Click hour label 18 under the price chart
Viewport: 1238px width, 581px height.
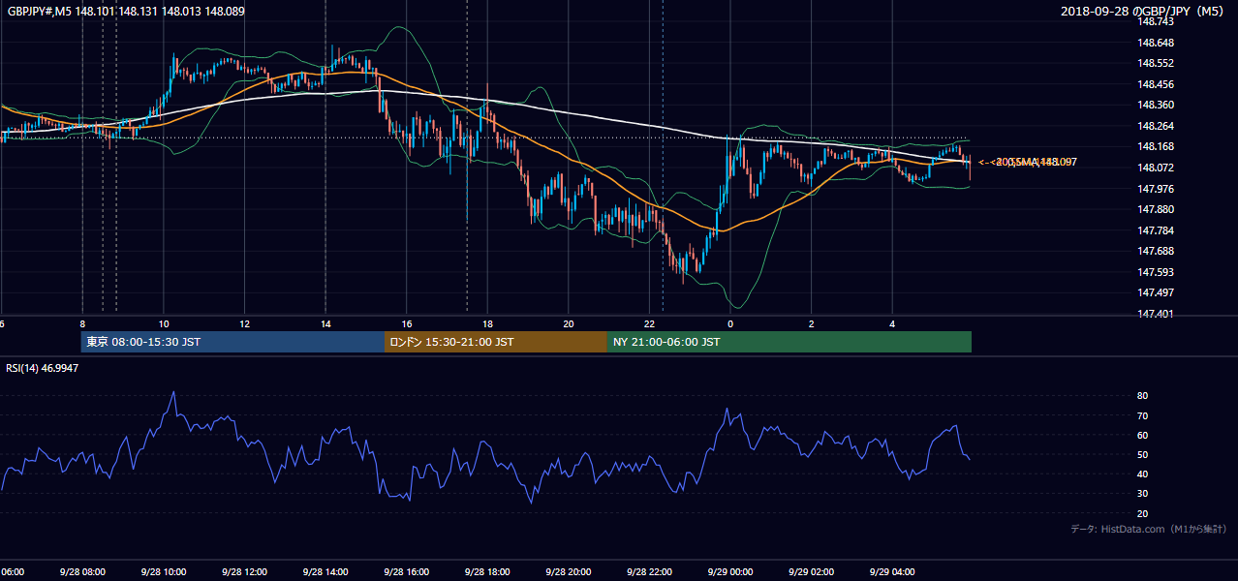(x=487, y=323)
